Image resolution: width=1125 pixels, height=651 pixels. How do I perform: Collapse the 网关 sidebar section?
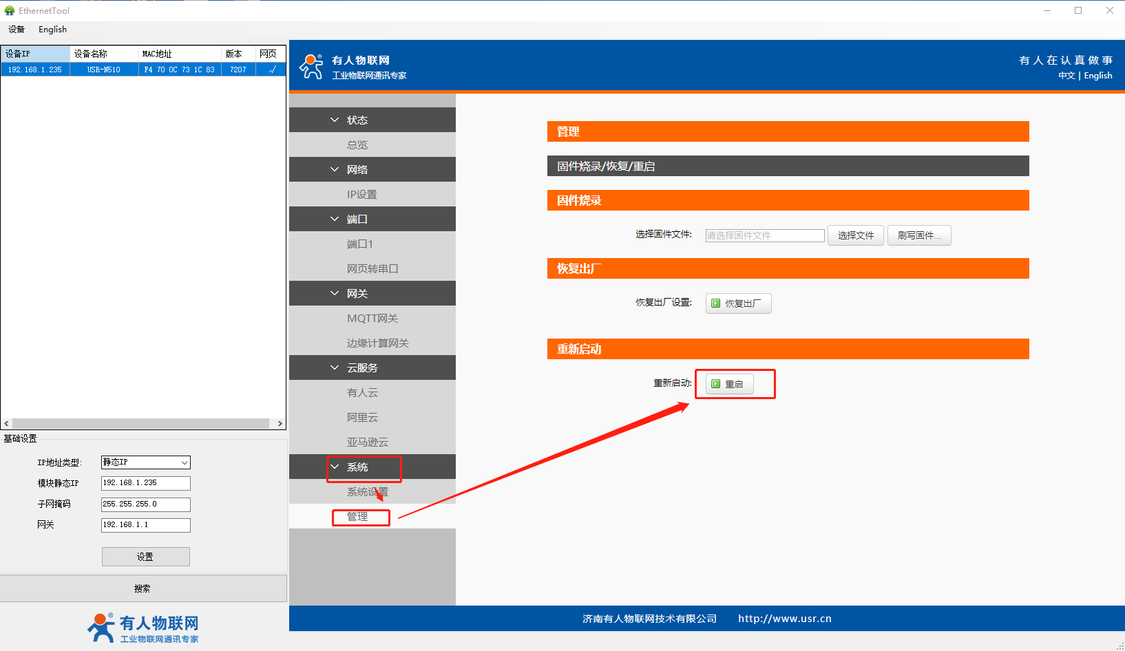pyautogui.click(x=335, y=293)
